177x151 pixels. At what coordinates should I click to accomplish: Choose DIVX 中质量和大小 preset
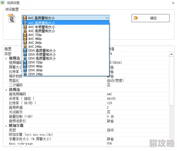(x=66, y=54)
